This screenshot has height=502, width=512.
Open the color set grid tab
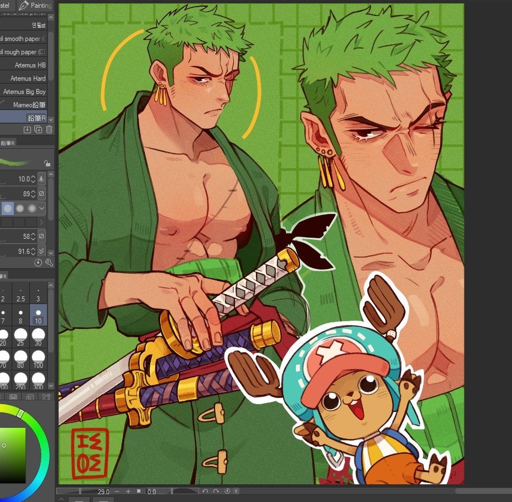13,397
